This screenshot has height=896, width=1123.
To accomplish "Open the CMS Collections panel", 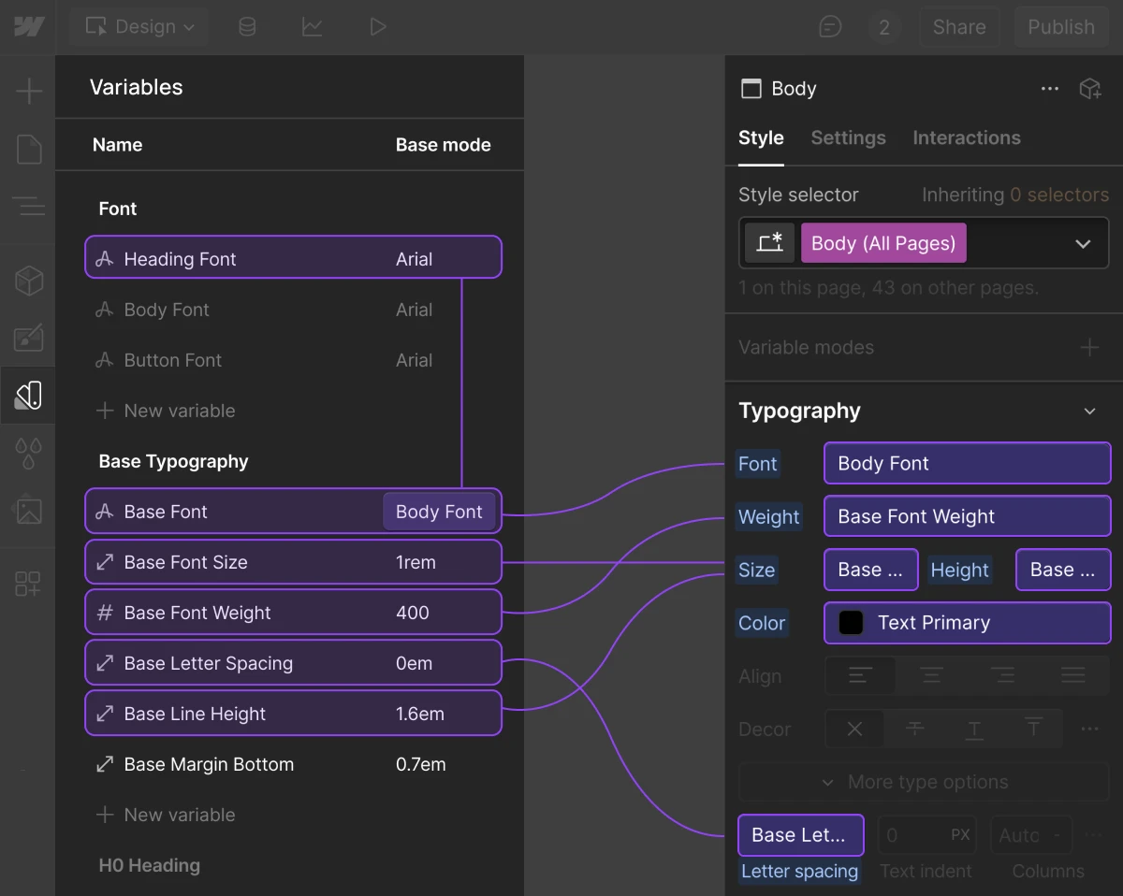I will tap(247, 26).
